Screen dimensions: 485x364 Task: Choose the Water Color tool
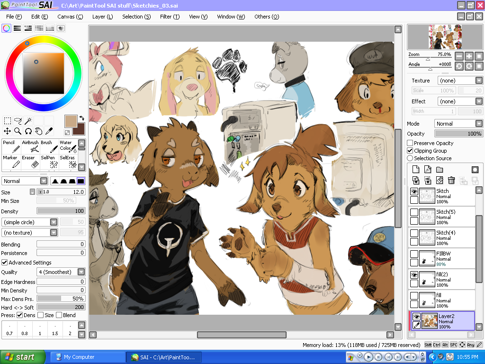click(x=68, y=146)
